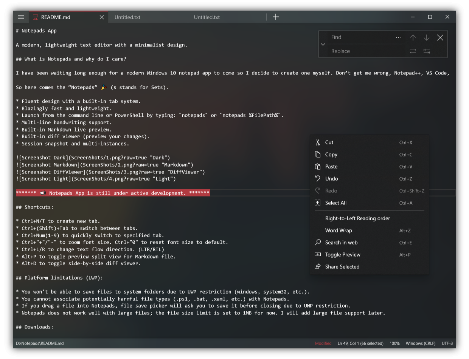Screen dimensions: 469x359
Task: Add a new tab with plus icon
Action: click(276, 17)
